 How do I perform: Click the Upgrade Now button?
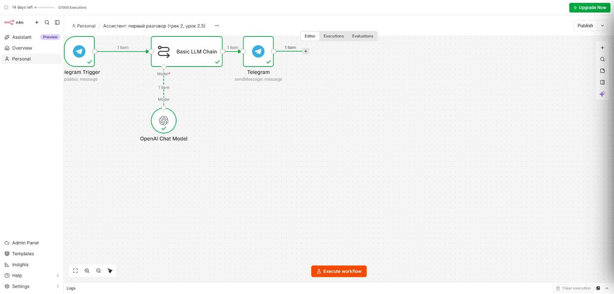[x=590, y=7]
